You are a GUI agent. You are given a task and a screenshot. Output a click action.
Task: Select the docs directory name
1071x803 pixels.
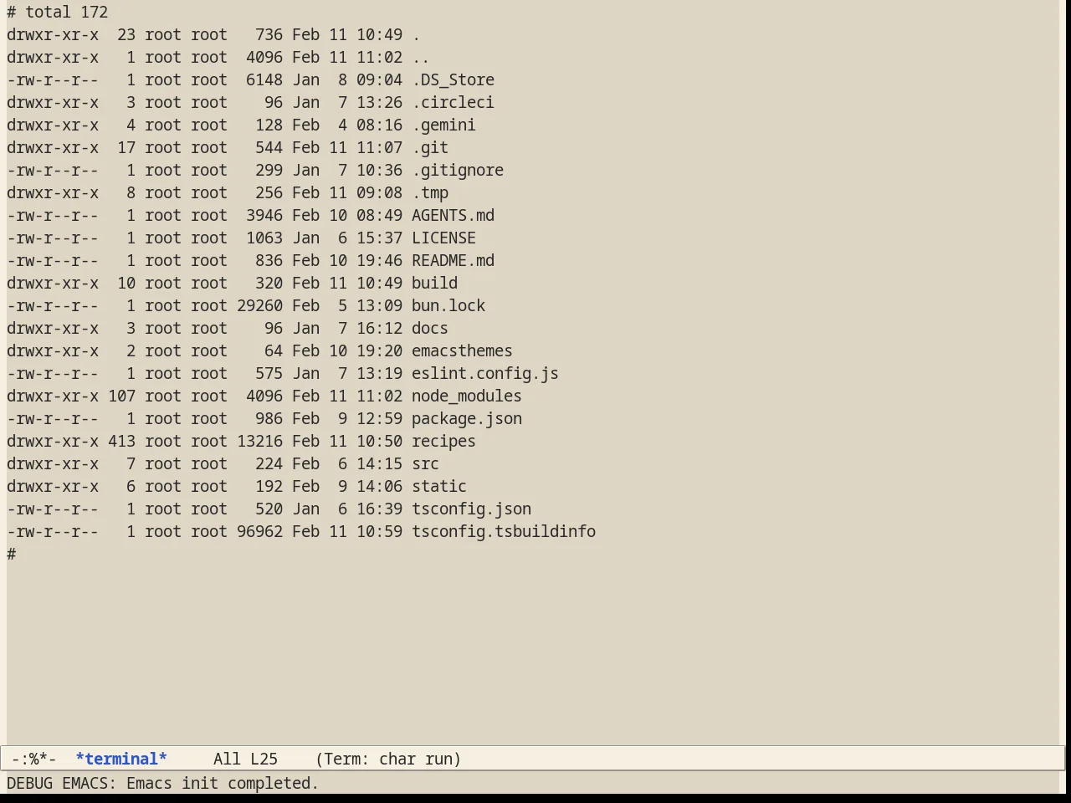point(430,328)
